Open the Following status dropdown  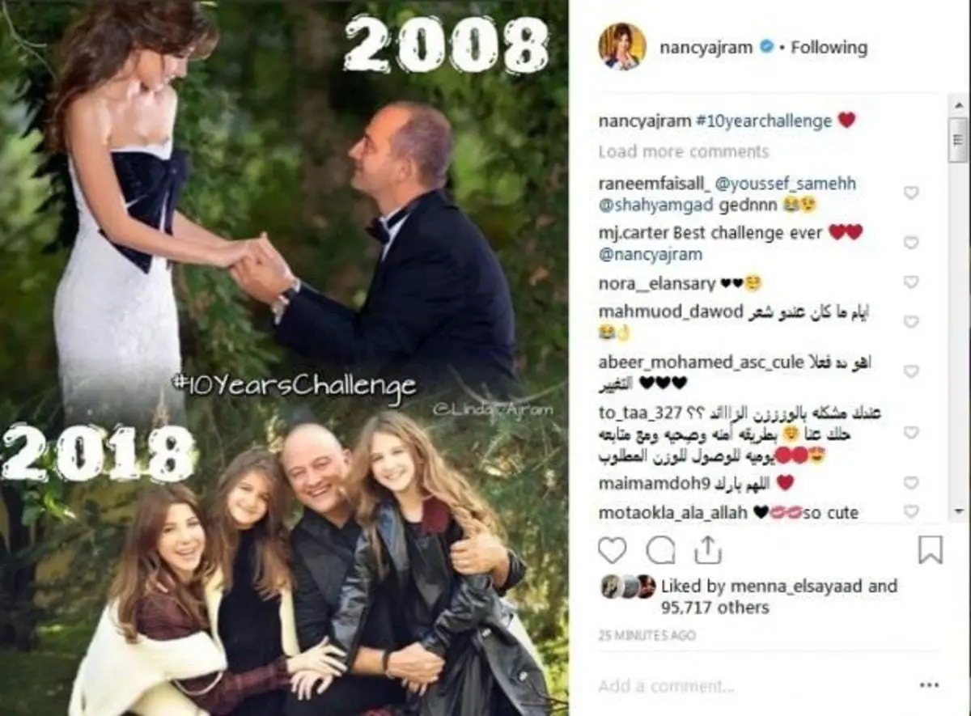click(x=829, y=48)
